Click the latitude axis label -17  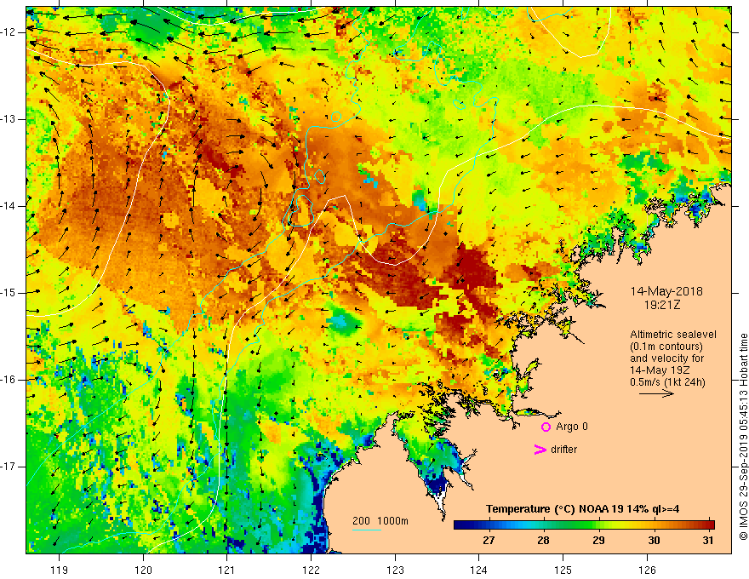point(9,467)
